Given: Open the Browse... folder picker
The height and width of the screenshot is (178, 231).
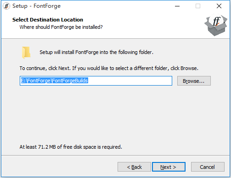Looking at the screenshot, I should (x=194, y=81).
